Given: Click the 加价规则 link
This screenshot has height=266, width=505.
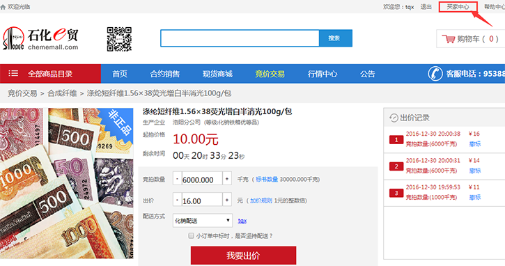Looking at the screenshot, I should [x=261, y=201].
